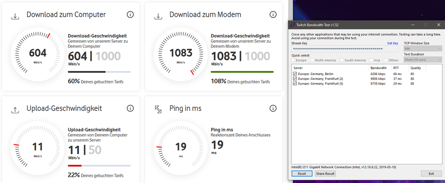Minimize the Twitch Bandwidth Test window
This screenshot has width=445, height=183.
pos(412,25)
